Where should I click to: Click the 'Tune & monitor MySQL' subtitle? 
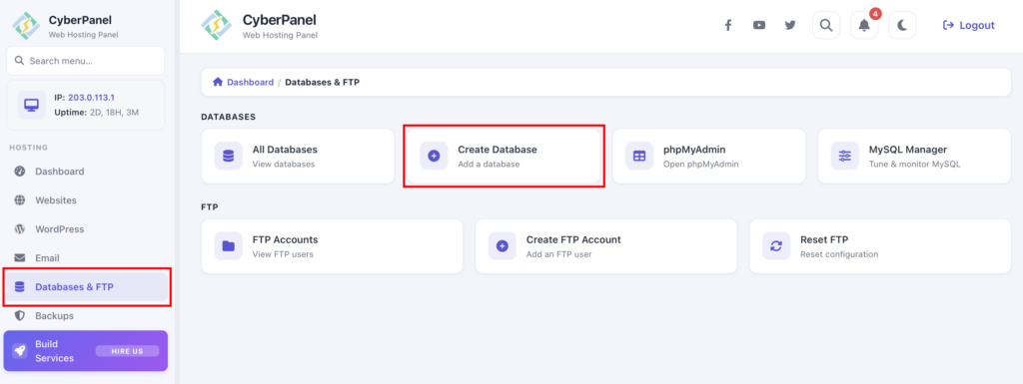pos(915,164)
